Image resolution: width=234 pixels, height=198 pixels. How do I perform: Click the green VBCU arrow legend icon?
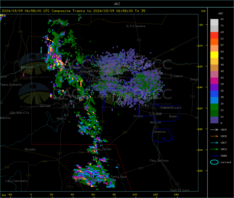214,149
